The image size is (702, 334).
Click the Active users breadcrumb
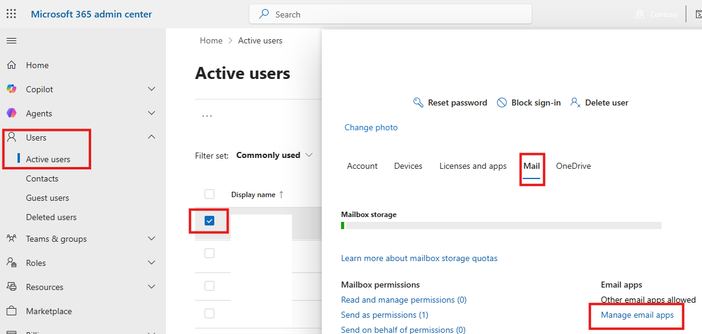pyautogui.click(x=260, y=40)
